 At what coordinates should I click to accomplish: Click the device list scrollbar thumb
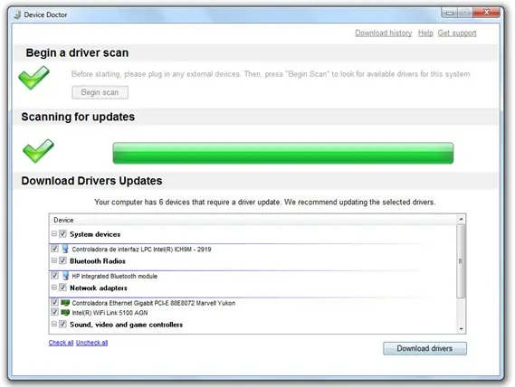point(461,261)
